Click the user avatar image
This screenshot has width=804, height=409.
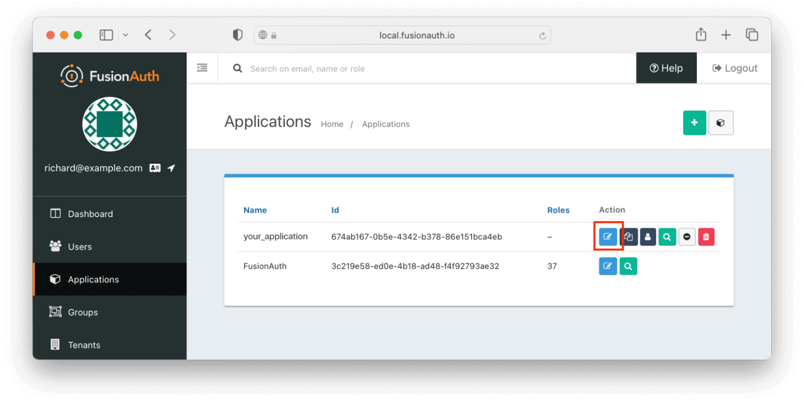[x=110, y=124]
